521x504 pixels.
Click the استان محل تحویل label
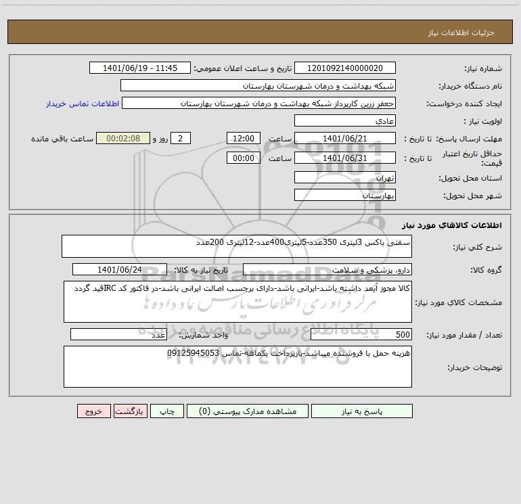point(470,178)
